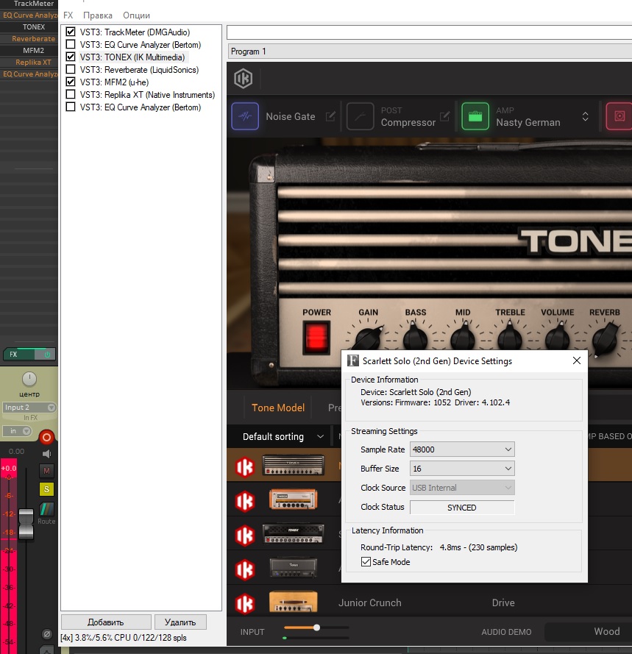This screenshot has height=654, width=632.
Task: Switch to the Tone Model tab
Action: tap(278, 408)
